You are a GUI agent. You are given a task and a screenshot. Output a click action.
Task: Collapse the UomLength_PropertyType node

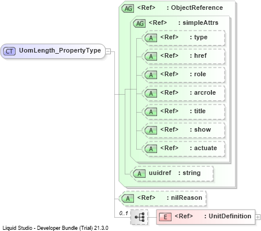(x=108, y=51)
